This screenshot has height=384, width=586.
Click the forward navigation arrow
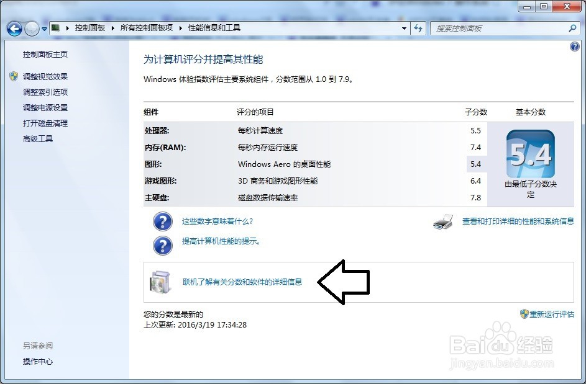tap(31, 28)
